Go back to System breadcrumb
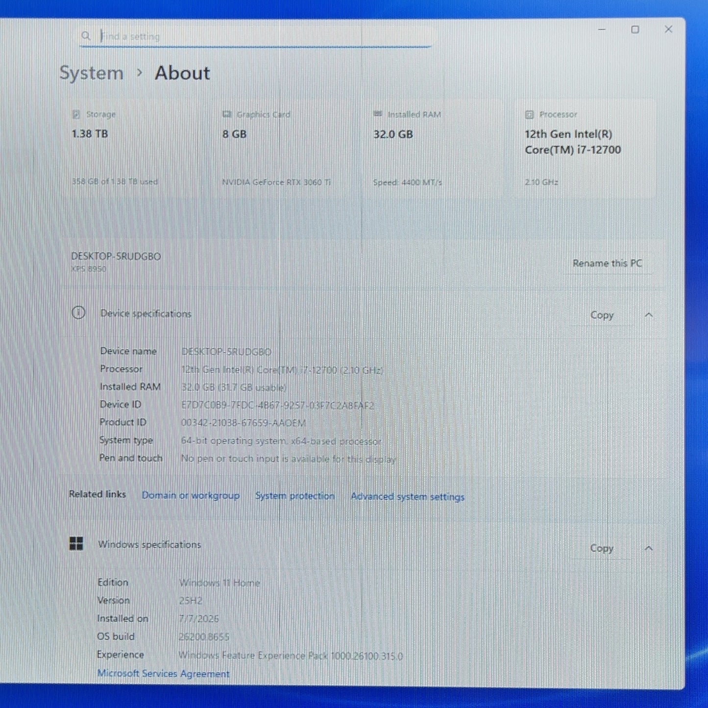Screen dimensions: 708x708 (92, 73)
